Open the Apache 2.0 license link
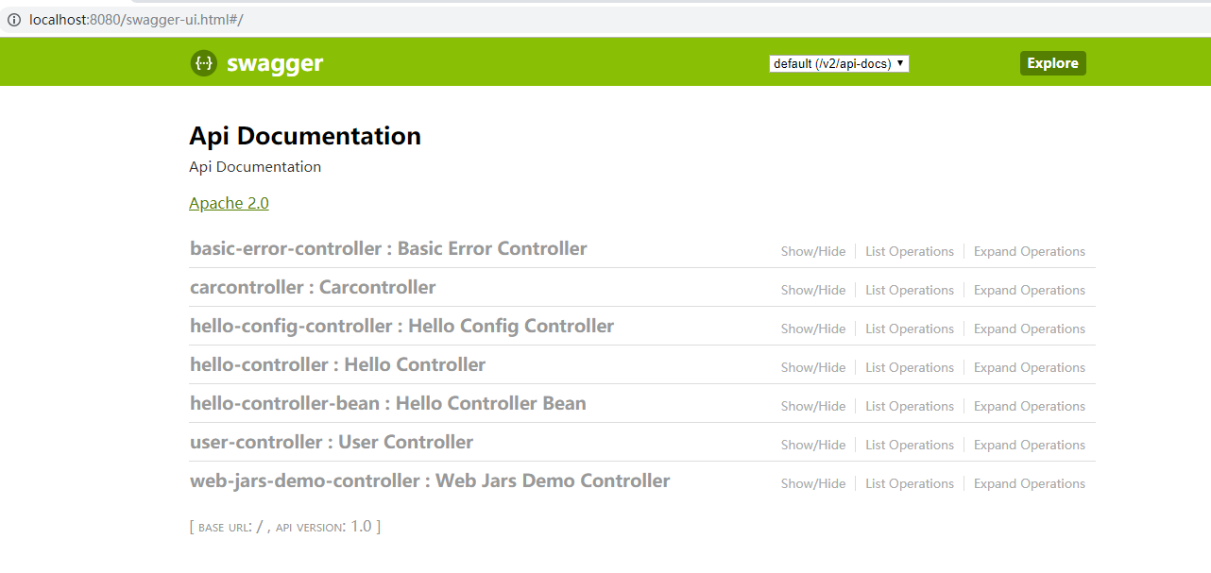This screenshot has height=573, width=1211. click(x=229, y=203)
